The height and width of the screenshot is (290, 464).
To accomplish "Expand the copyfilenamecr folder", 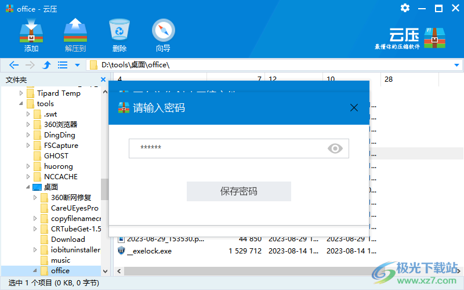I will tap(35, 219).
